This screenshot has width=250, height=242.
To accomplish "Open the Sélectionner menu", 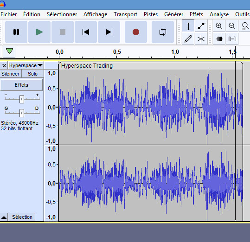I will coord(62,14).
